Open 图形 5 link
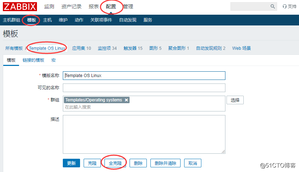Viewport: 299px width, 172px height. (x=155, y=48)
